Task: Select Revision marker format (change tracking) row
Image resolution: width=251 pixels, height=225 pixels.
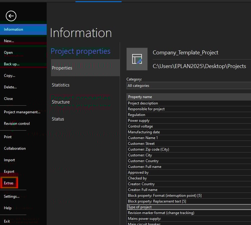Action: click(x=189, y=213)
